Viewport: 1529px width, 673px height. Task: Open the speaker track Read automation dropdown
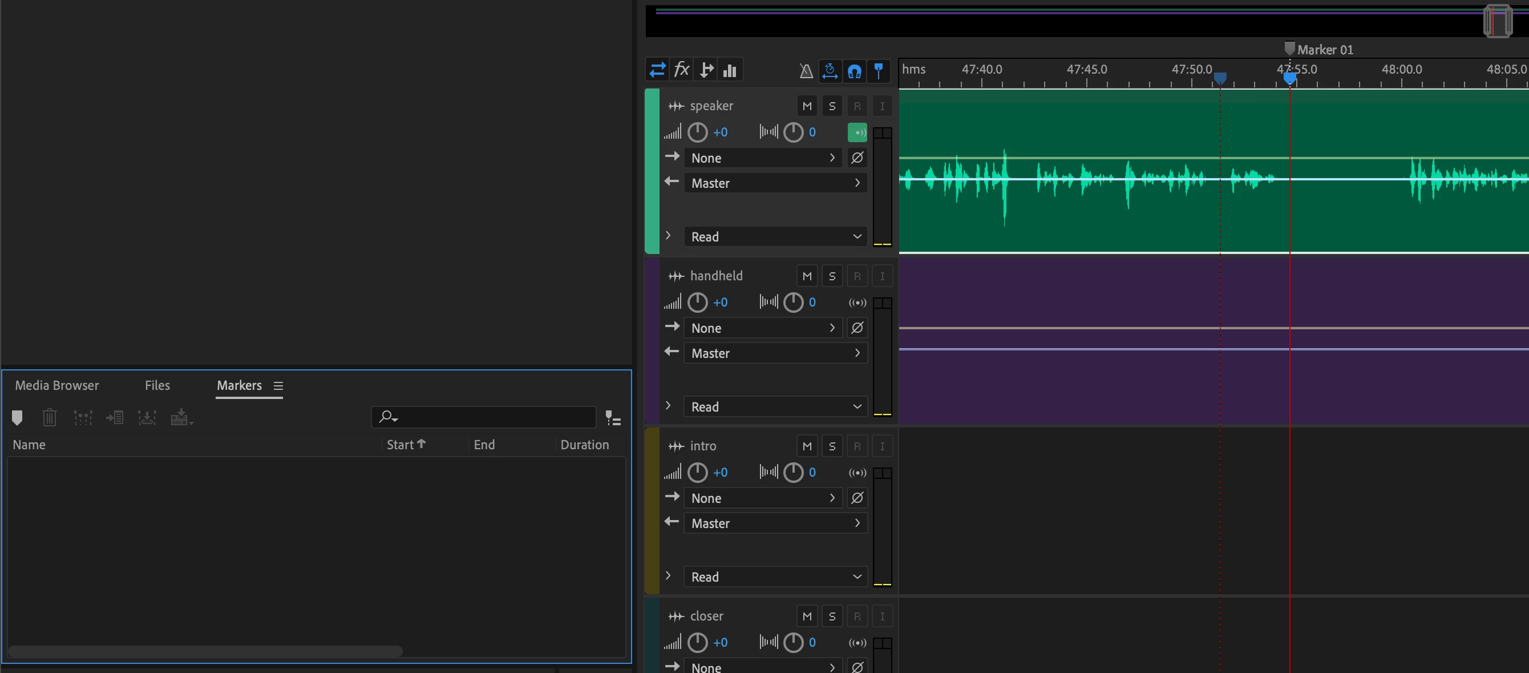[x=775, y=236]
